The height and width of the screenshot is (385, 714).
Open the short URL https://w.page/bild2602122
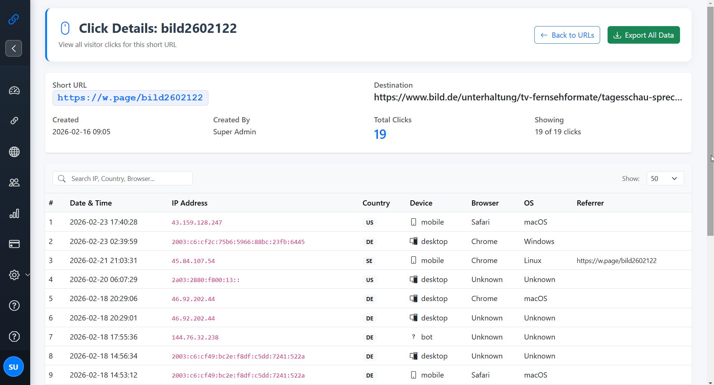point(130,97)
